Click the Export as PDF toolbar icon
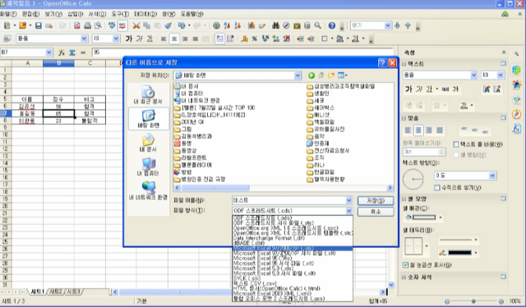 tap(76, 25)
